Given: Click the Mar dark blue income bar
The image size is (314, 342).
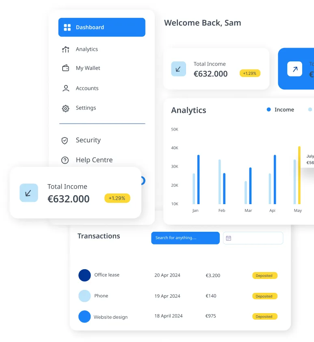Looking at the screenshot, I should click(250, 186).
